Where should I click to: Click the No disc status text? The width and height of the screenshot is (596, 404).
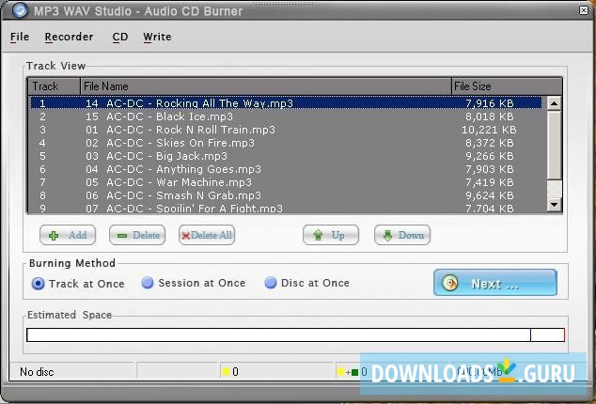tap(37, 372)
